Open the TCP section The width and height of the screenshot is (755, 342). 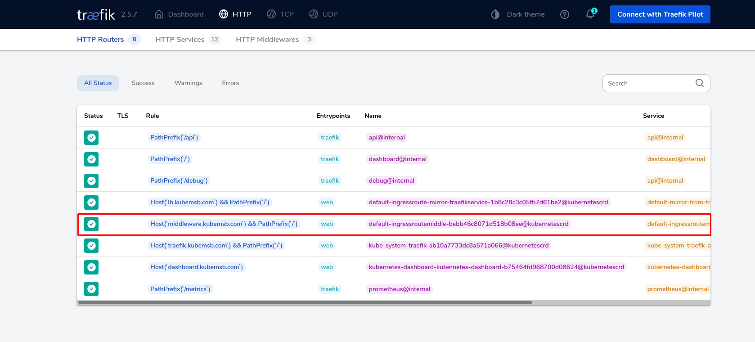coord(280,14)
